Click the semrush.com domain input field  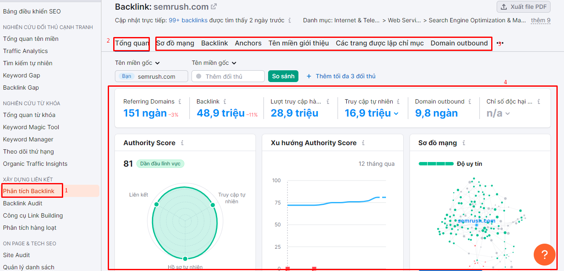point(152,76)
